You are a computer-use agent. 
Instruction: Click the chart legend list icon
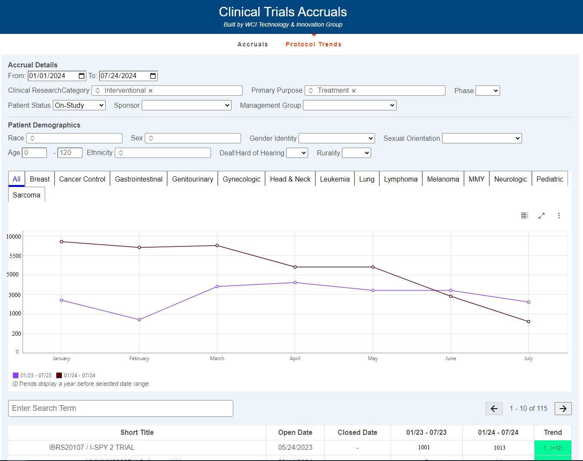525,215
